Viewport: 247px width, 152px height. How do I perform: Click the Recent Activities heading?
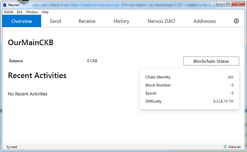(37, 75)
